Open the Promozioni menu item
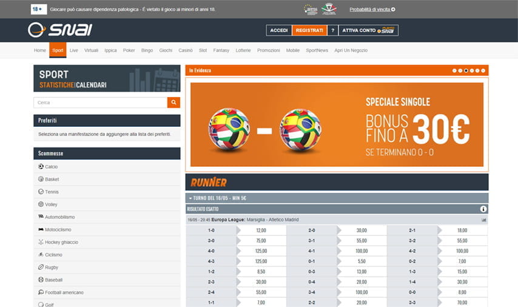The width and height of the screenshot is (518, 307). [x=269, y=50]
